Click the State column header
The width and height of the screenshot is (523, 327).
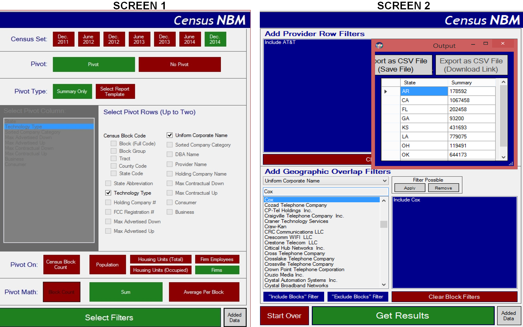pos(424,82)
